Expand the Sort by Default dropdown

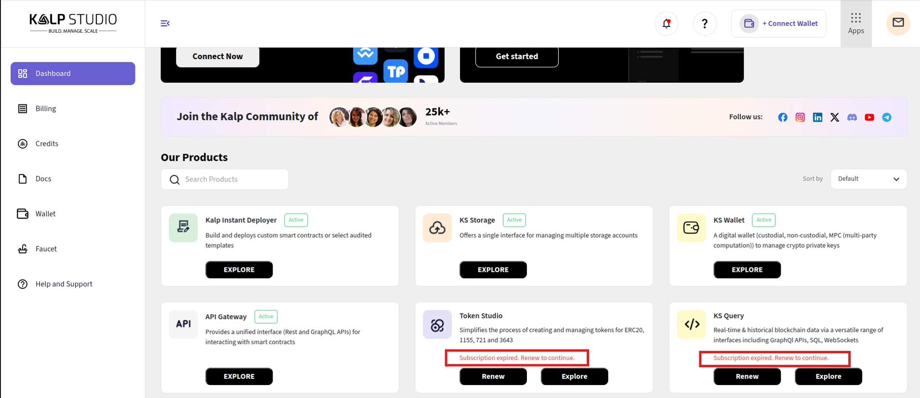[868, 179]
